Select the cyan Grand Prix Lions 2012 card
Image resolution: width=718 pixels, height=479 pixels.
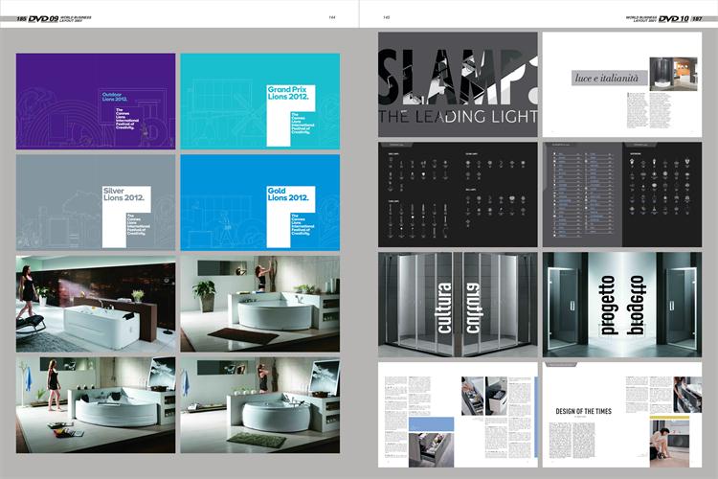point(259,102)
